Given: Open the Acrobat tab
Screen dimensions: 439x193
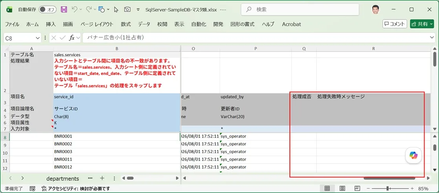Looking at the screenshot, I should 291,24.
